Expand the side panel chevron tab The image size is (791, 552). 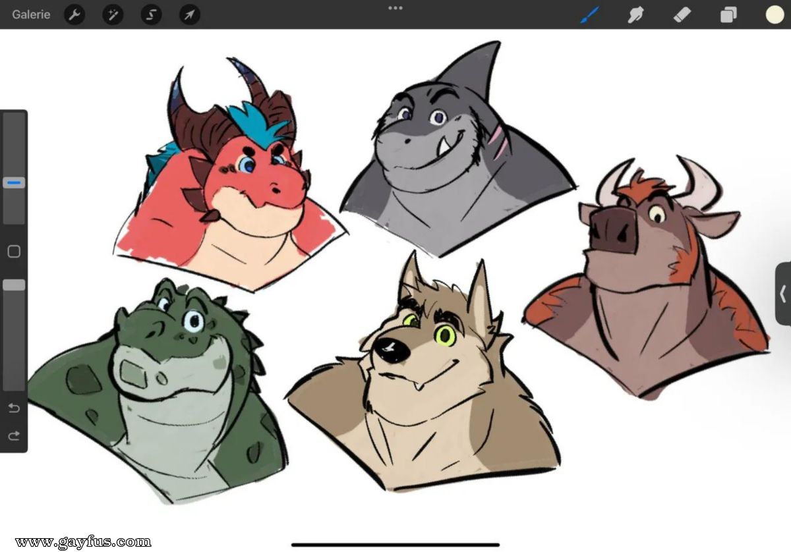[x=783, y=293]
